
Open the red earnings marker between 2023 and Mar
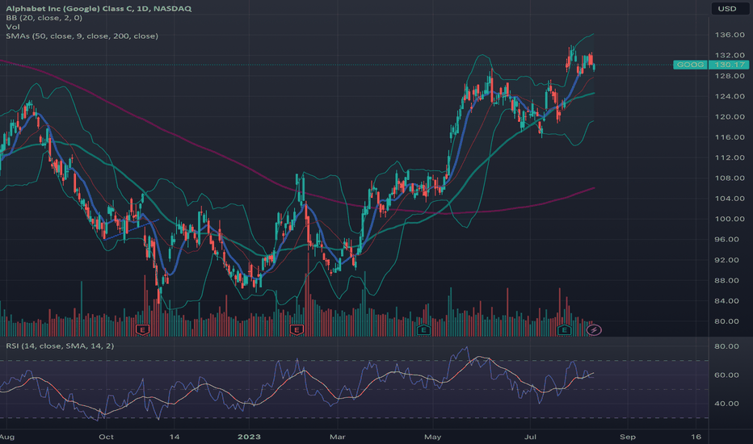click(x=297, y=329)
